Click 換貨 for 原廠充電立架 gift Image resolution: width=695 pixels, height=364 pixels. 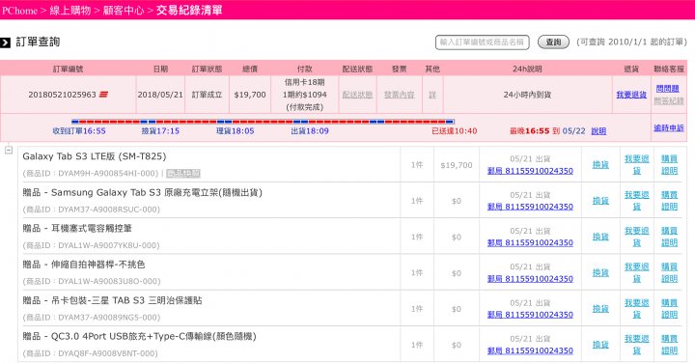coord(600,201)
